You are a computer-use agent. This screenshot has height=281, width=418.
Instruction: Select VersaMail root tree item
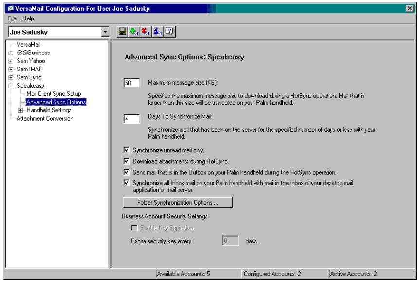[29, 44]
